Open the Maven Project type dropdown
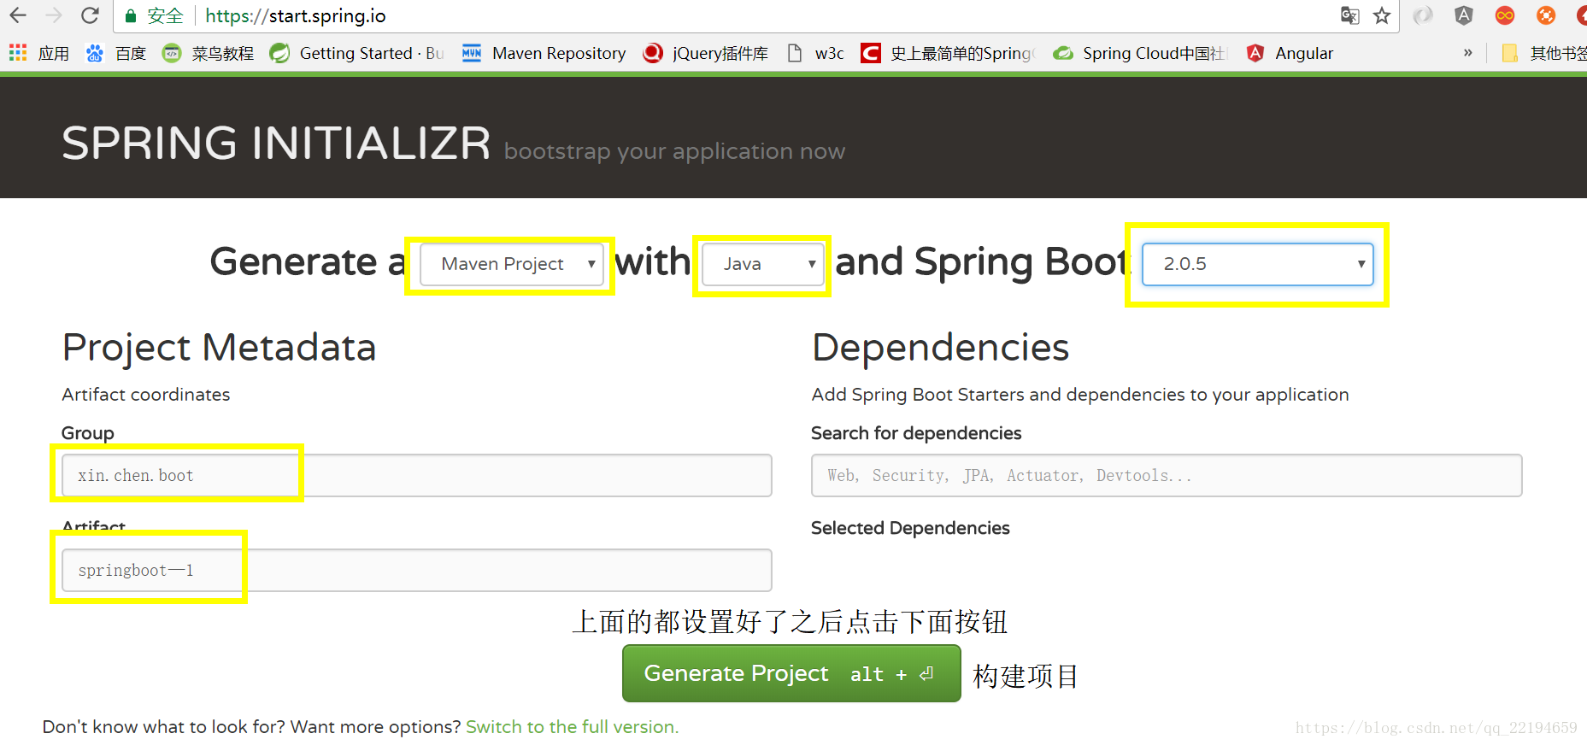Viewport: 1587px width, 745px height. click(511, 264)
